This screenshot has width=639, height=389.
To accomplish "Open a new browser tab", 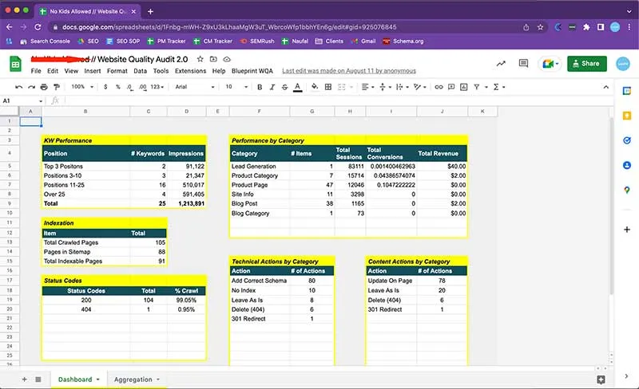I will 150,11.
